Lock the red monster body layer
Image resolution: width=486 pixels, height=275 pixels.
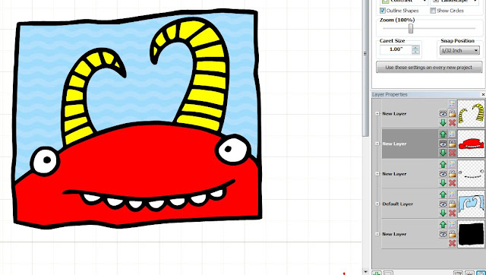coord(452,144)
